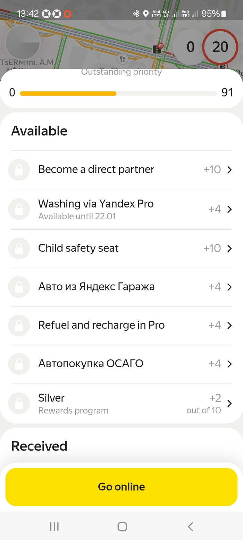Tap lock icon beside Silver rewards program
The height and width of the screenshot is (540, 243).
19,403
